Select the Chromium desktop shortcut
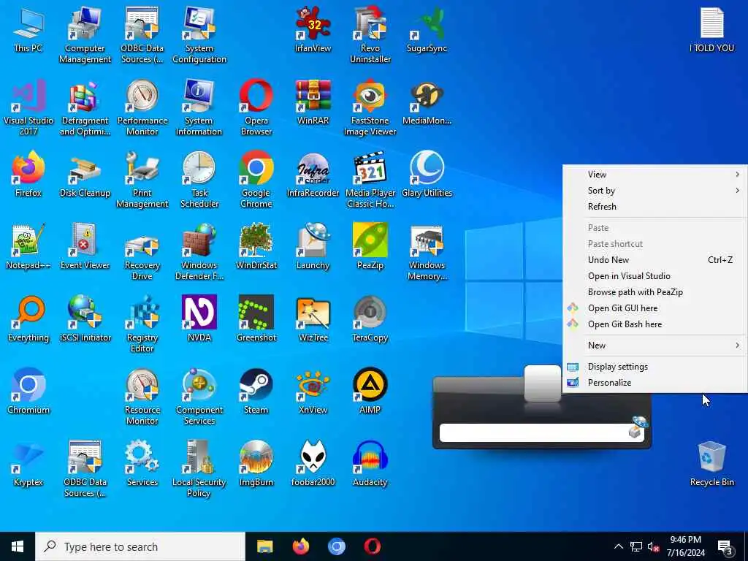Image resolution: width=748 pixels, height=561 pixels. (28, 392)
